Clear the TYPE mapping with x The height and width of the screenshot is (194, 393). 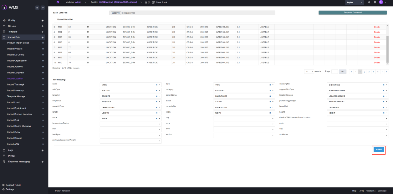(x=270, y=85)
